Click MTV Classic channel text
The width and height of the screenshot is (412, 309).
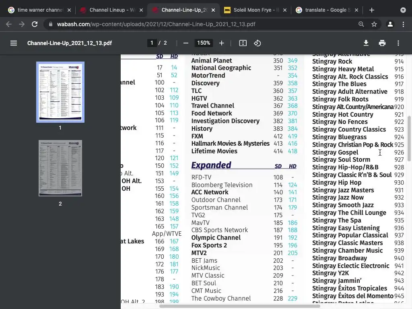(x=208, y=275)
